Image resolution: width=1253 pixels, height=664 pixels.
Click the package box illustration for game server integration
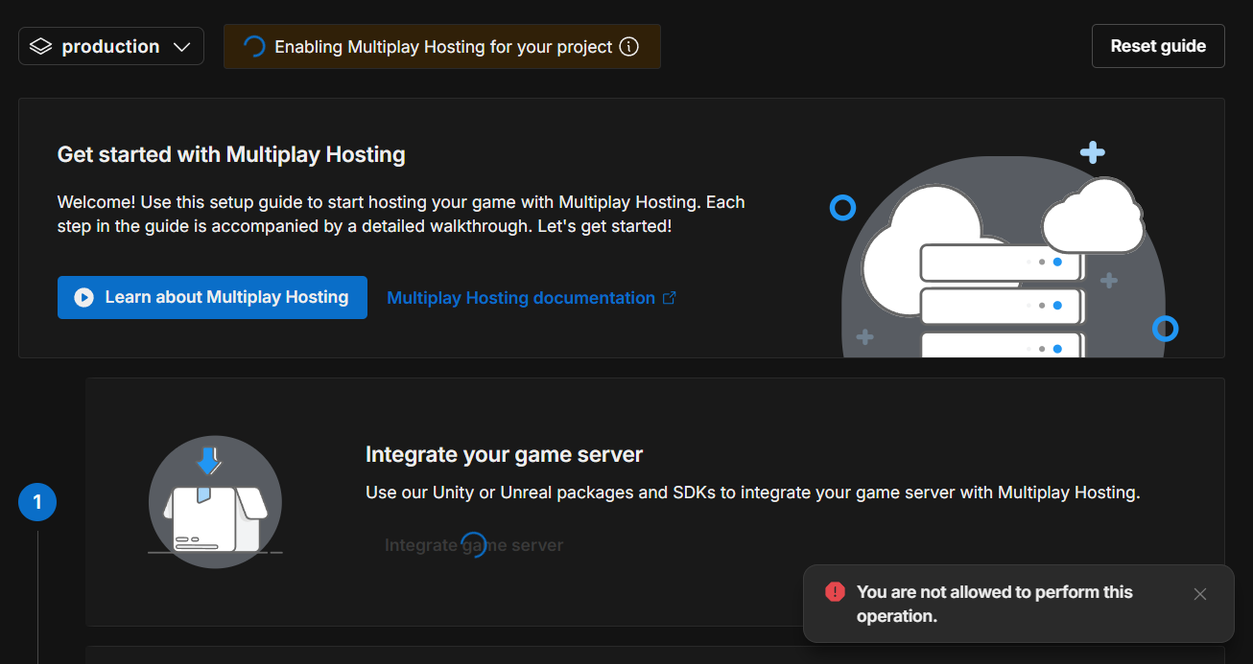pos(215,501)
